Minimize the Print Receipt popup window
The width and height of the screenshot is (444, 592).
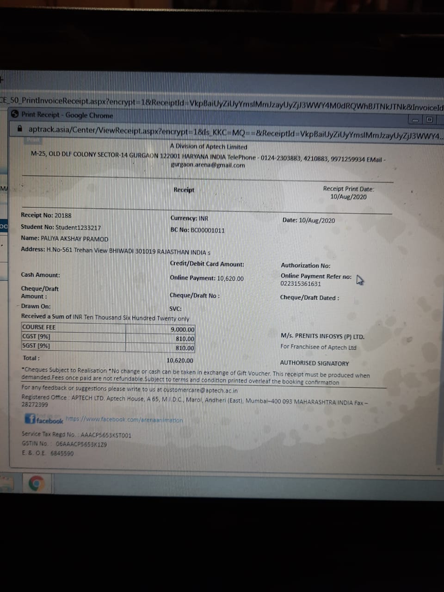tap(415, 120)
